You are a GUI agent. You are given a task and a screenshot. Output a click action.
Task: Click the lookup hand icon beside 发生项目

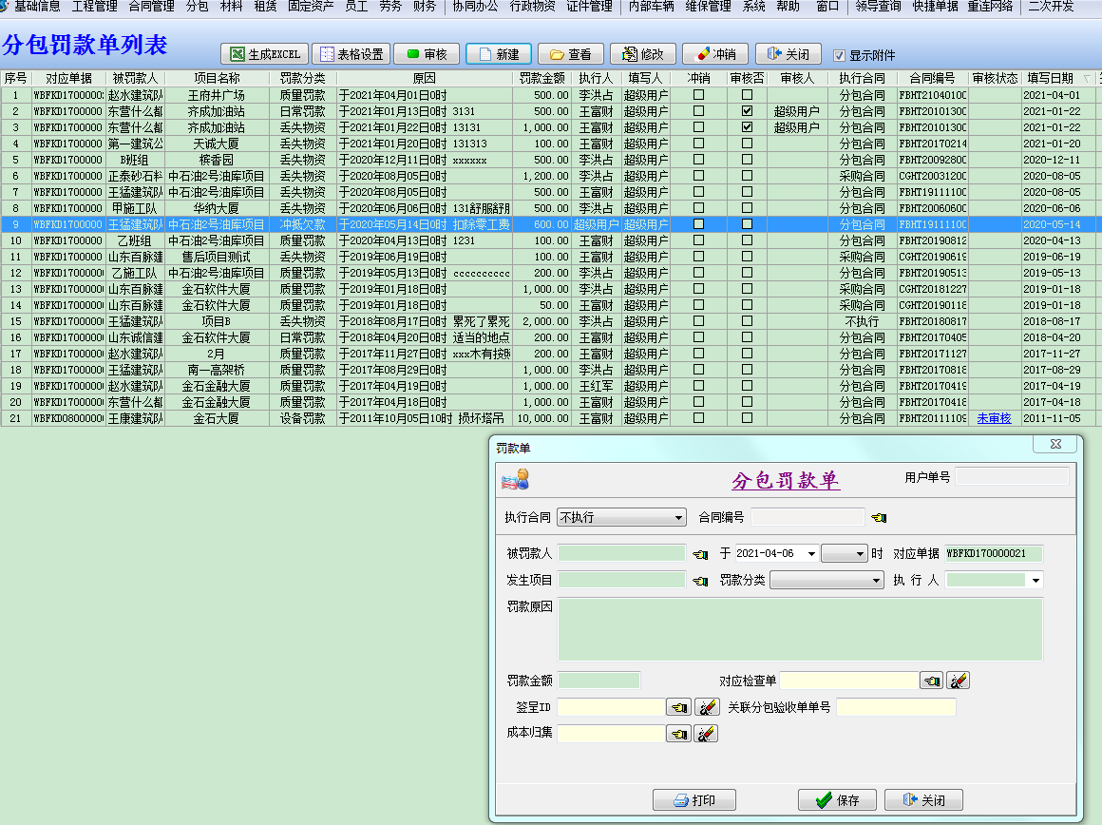[x=701, y=580]
